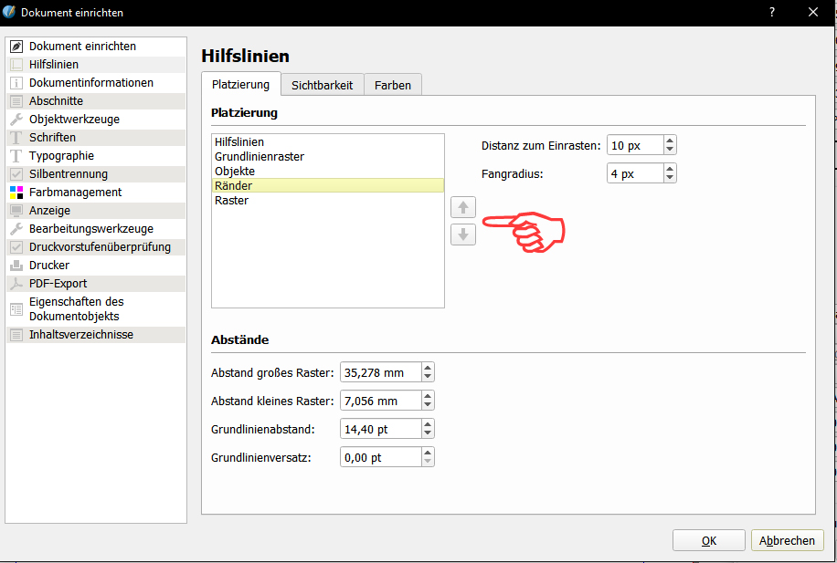Move Ränder up with the up arrow button

point(462,206)
